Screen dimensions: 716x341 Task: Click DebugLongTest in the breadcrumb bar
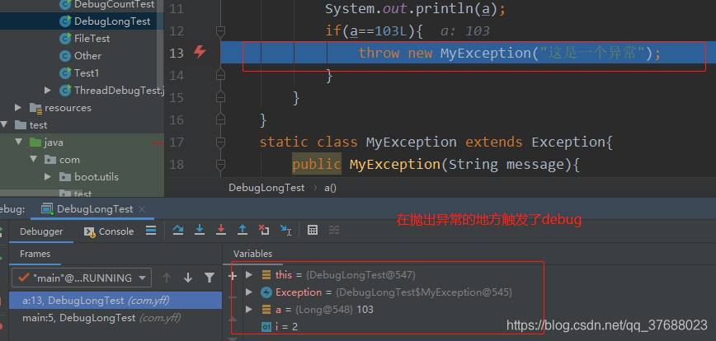click(266, 188)
